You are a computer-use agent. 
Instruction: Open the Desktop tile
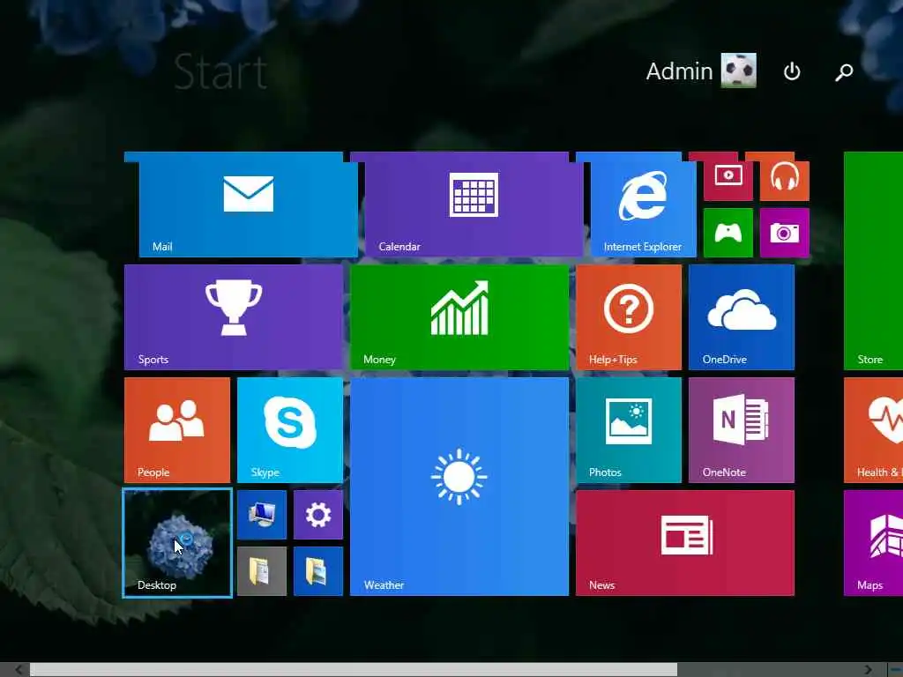point(177,543)
